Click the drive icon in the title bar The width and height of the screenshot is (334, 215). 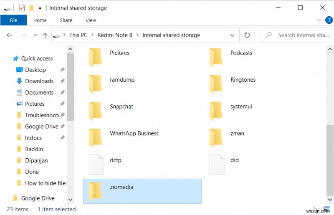[7, 9]
